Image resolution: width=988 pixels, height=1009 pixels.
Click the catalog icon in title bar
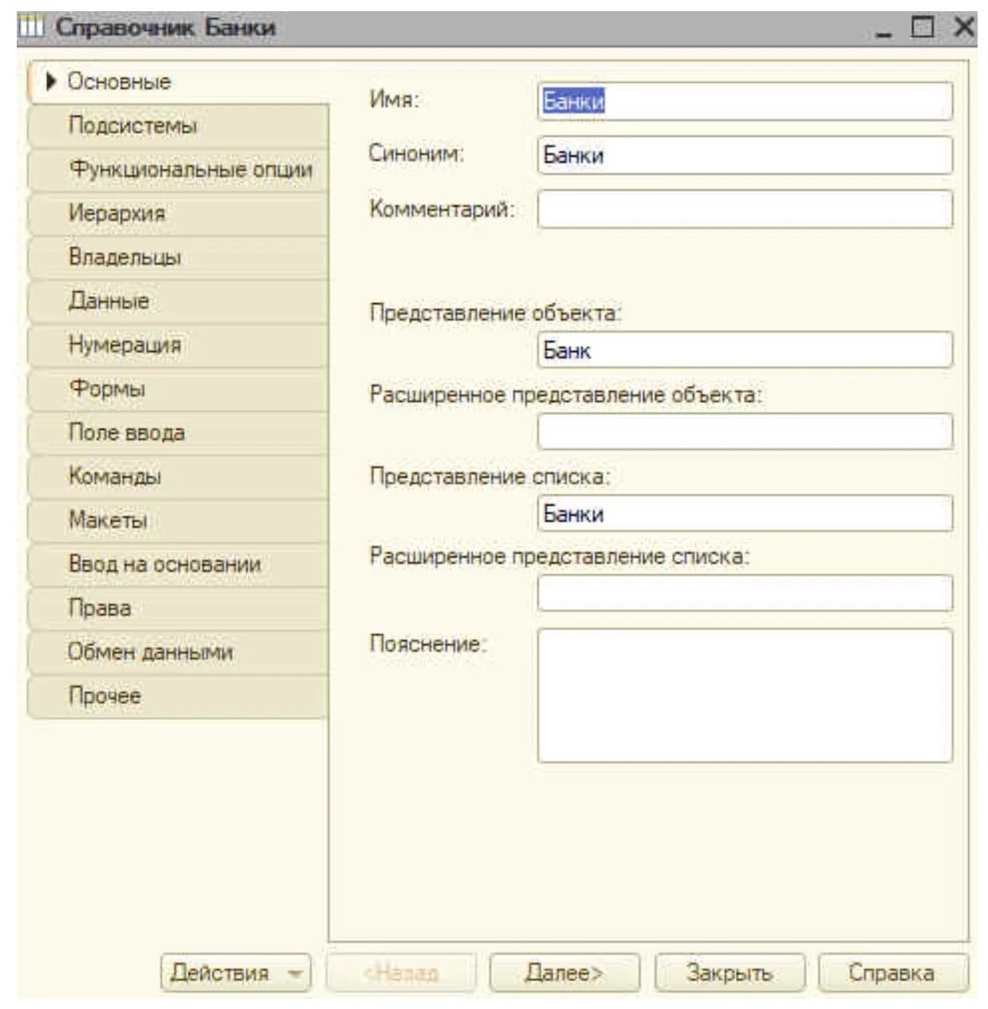click(x=30, y=27)
